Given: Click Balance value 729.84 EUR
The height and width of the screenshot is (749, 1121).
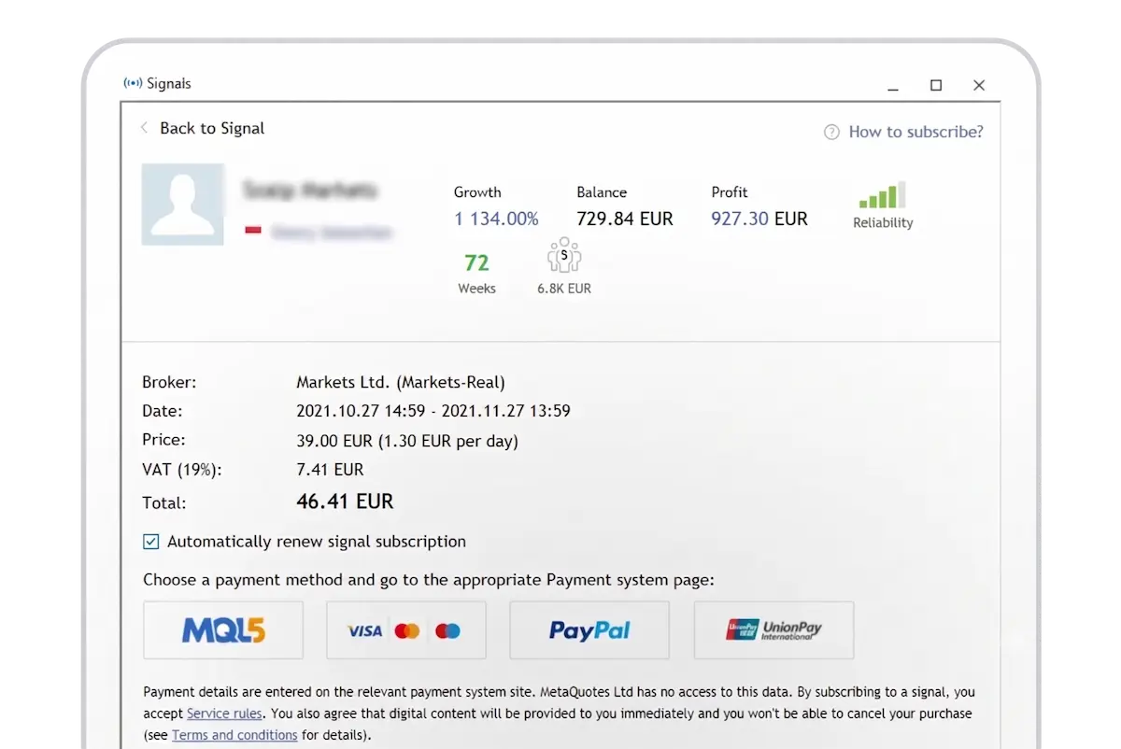Looking at the screenshot, I should point(625,219).
